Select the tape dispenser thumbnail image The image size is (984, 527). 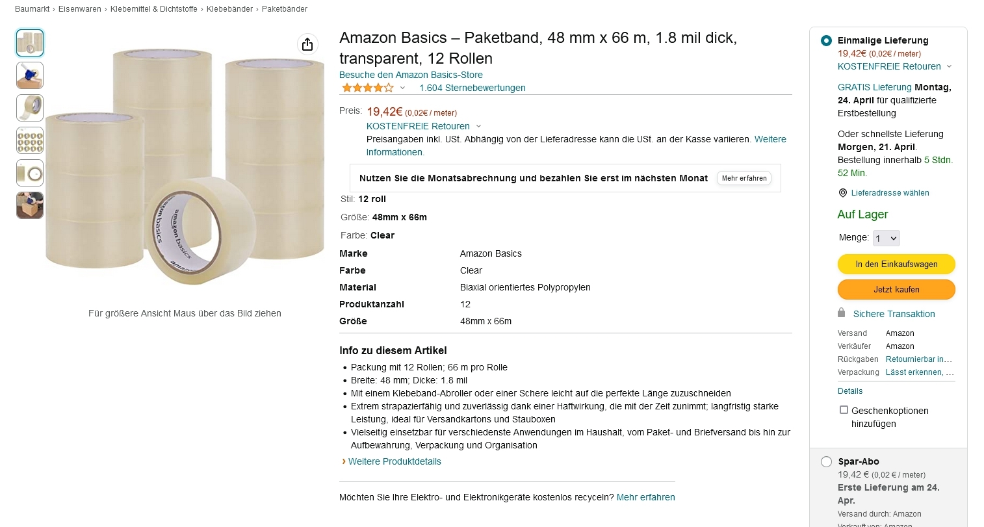[x=30, y=75]
